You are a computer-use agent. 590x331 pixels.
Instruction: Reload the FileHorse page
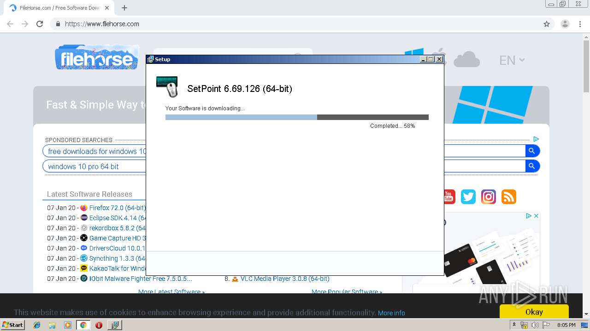(40, 24)
